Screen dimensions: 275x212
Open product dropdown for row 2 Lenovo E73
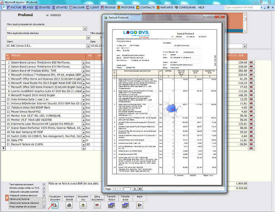(83, 67)
